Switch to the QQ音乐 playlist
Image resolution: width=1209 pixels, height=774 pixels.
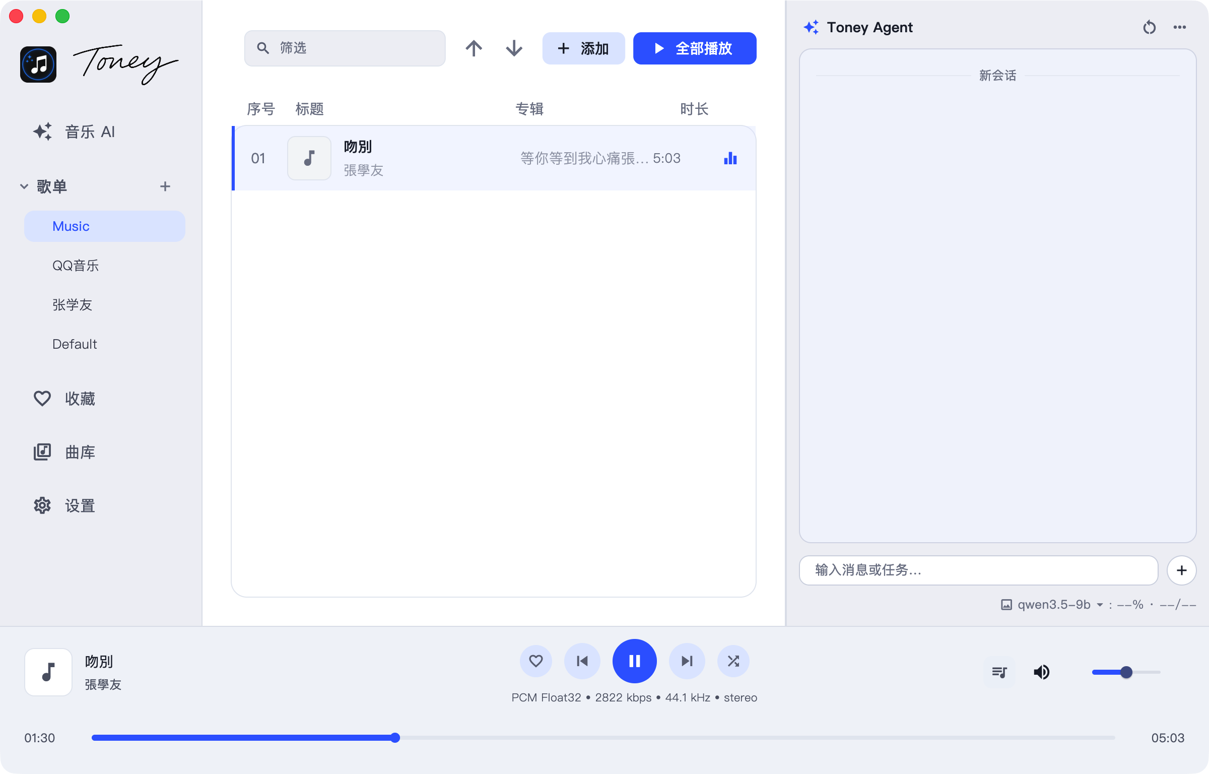pyautogui.click(x=76, y=265)
